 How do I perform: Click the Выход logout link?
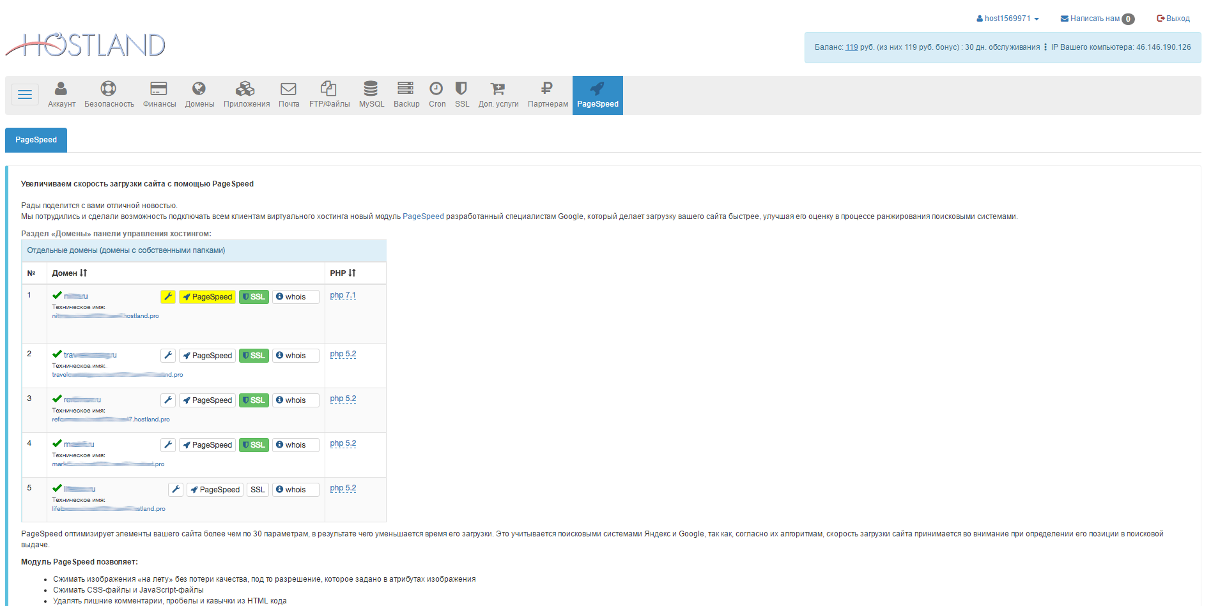(1173, 19)
